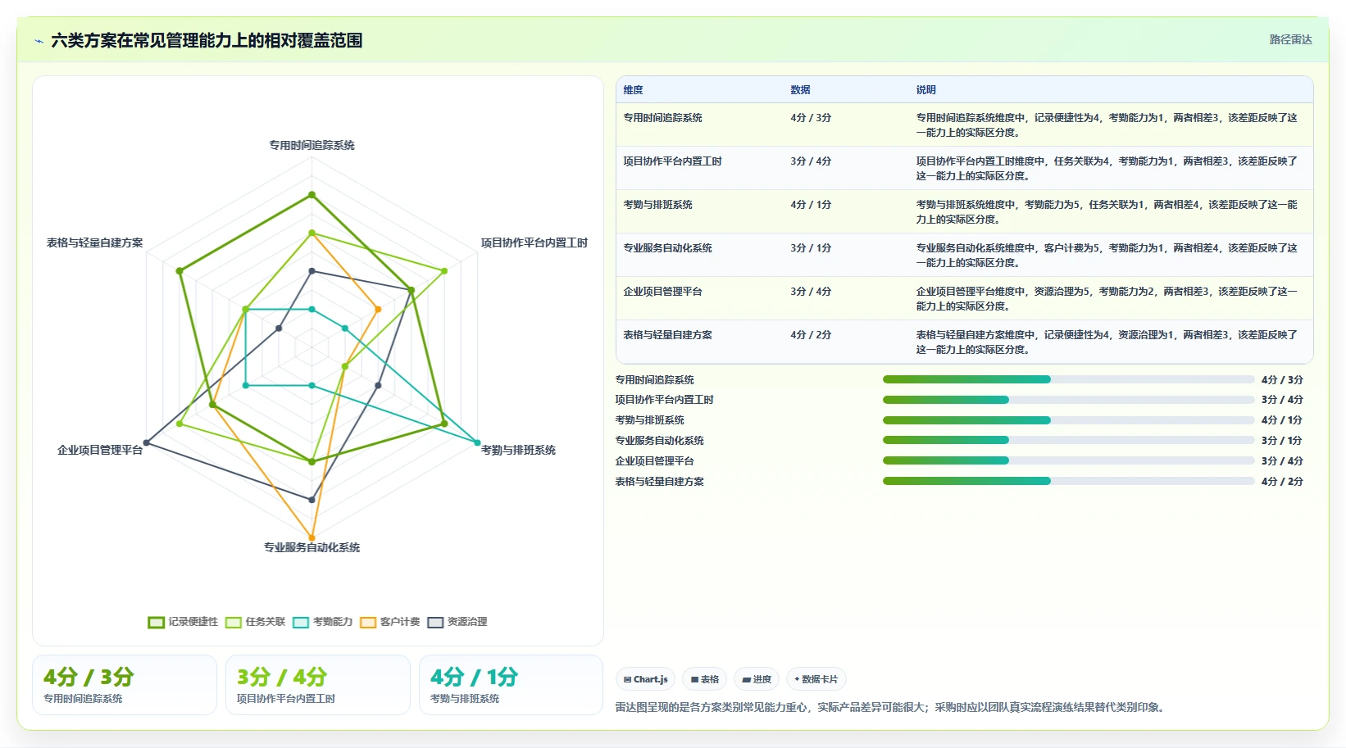Click the radar axis label 专业服务自动化系统
The height and width of the screenshot is (748, 1346).
point(311,547)
